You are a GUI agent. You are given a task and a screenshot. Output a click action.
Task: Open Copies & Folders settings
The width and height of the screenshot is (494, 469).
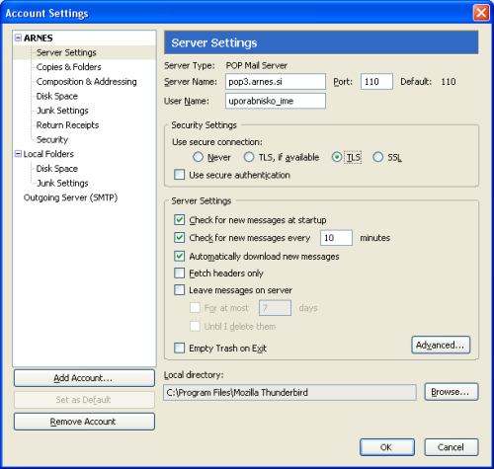coord(68,67)
